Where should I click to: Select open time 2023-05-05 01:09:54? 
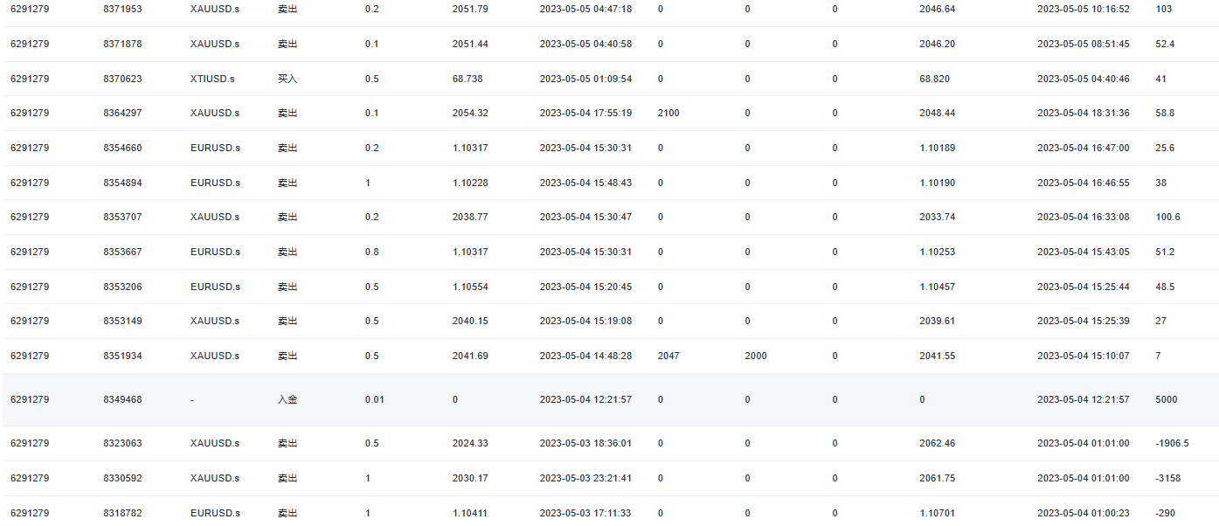[585, 79]
